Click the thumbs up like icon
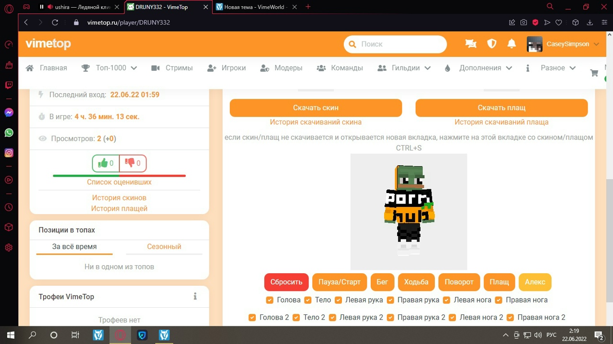Screen dimensions: 613x344 (102, 163)
